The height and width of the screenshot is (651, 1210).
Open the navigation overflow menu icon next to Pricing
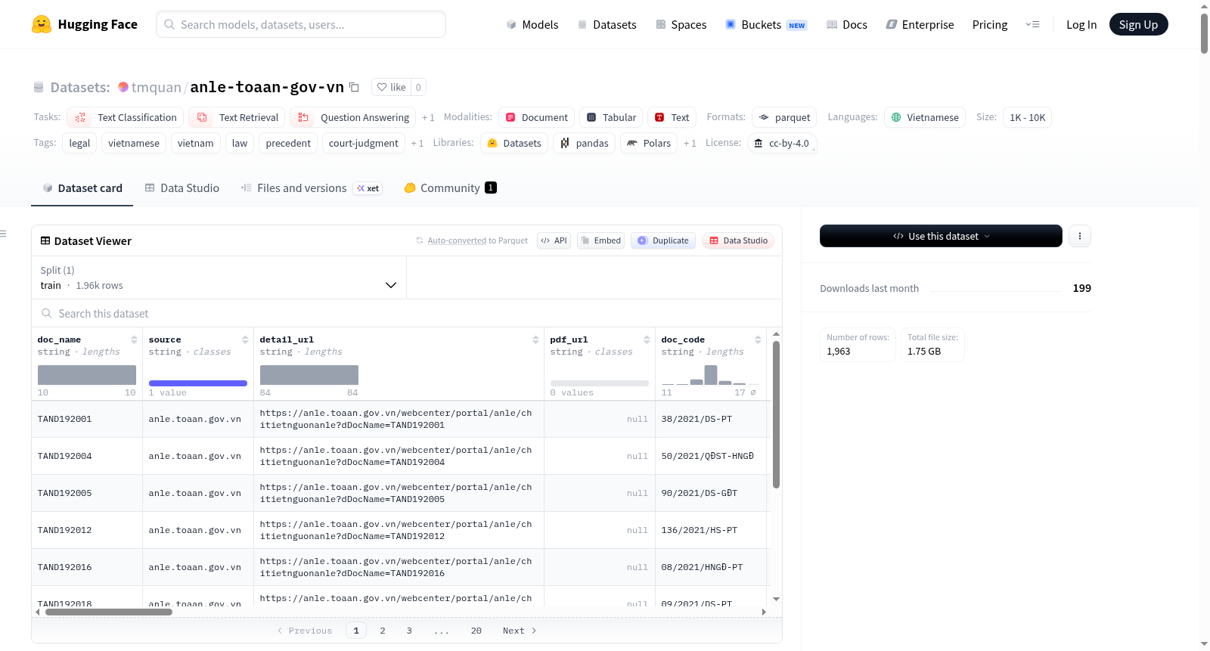point(1032,24)
